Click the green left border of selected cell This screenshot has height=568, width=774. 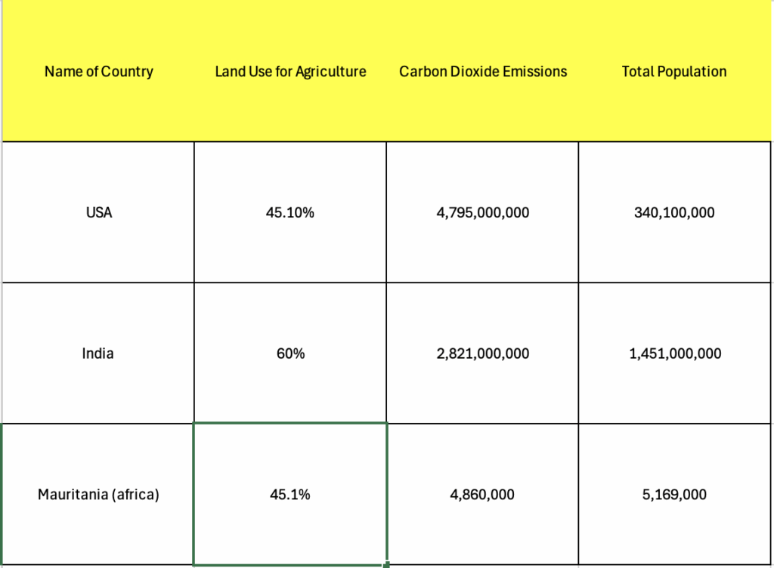point(194,495)
